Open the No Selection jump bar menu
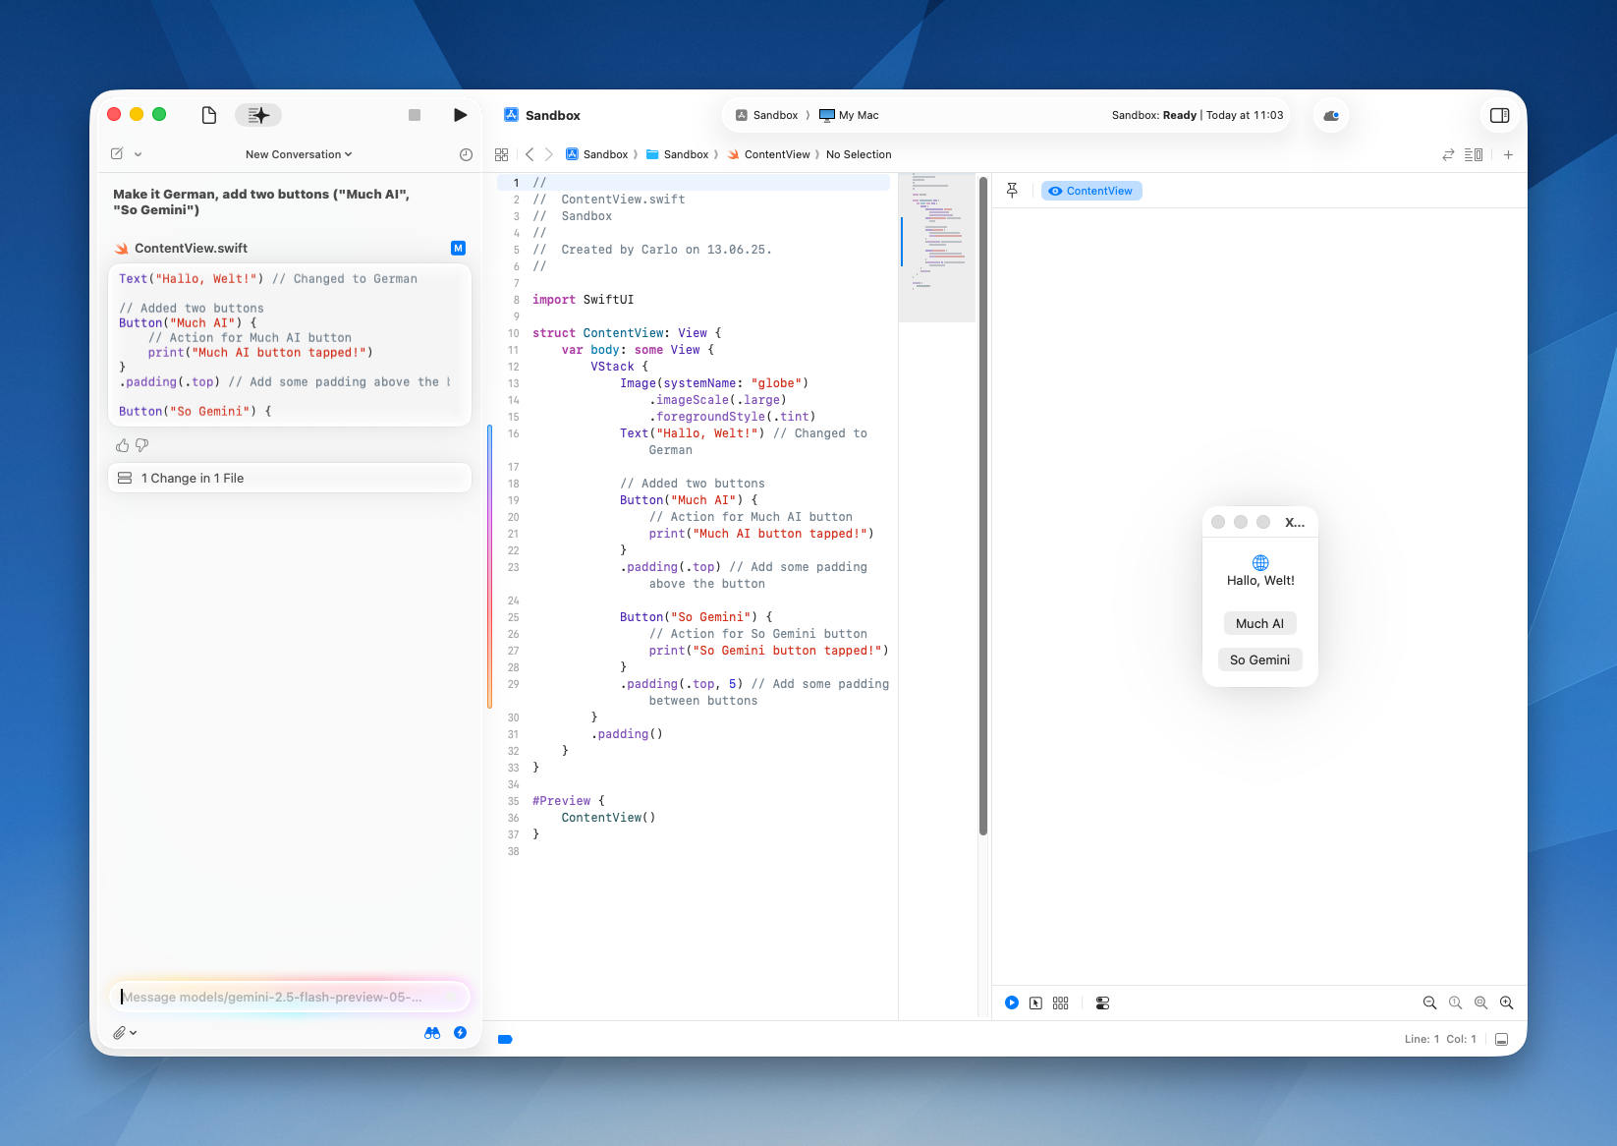The width and height of the screenshot is (1617, 1146). pyautogui.click(x=859, y=154)
